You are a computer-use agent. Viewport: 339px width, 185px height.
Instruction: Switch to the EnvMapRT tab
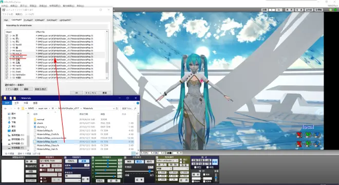click(28, 20)
